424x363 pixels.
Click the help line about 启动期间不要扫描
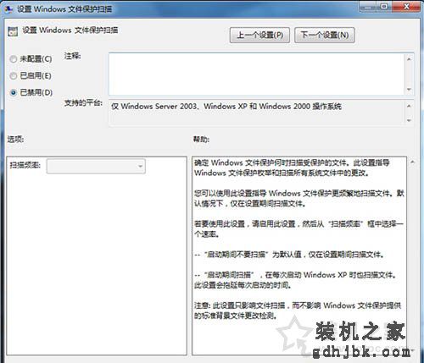[289, 255]
